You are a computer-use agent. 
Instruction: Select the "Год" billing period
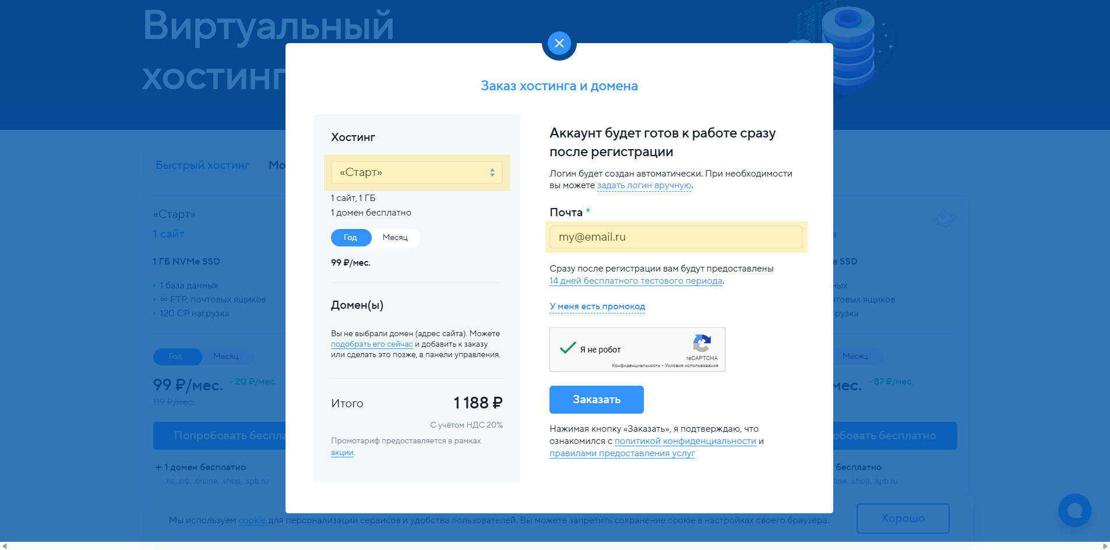(350, 238)
